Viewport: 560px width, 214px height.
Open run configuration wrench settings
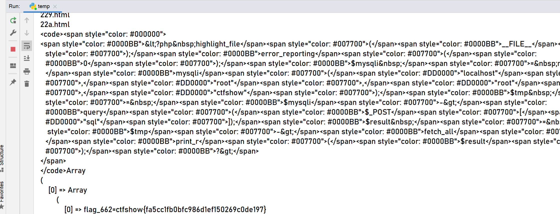(x=13, y=33)
